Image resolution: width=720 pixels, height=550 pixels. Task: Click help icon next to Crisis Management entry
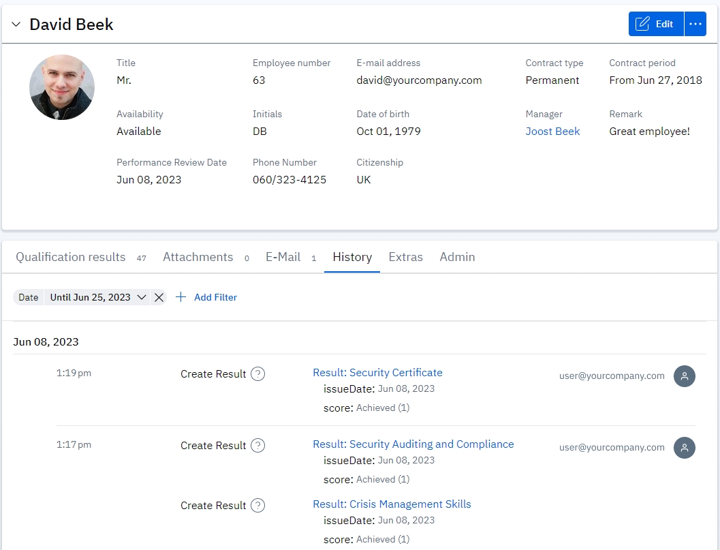[x=257, y=505]
